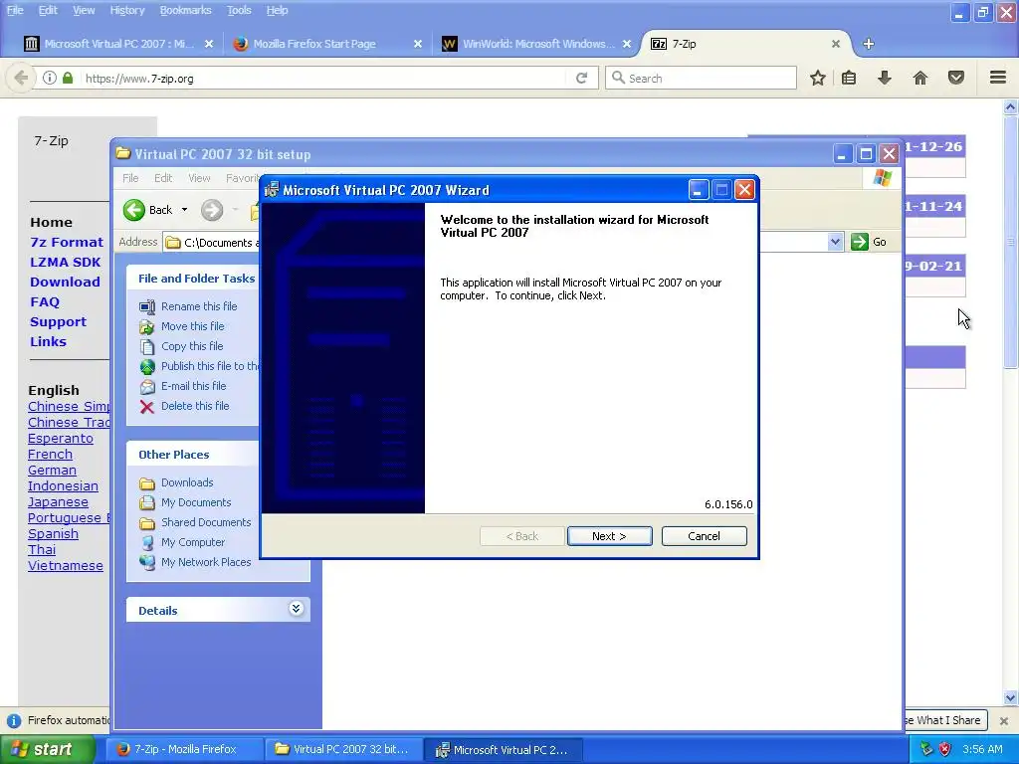Cancel the Virtual PC 2007 installation wizard
1019x764 pixels.
[x=704, y=536]
